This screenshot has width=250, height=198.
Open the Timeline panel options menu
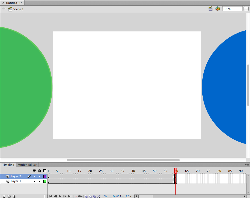pos(247,165)
